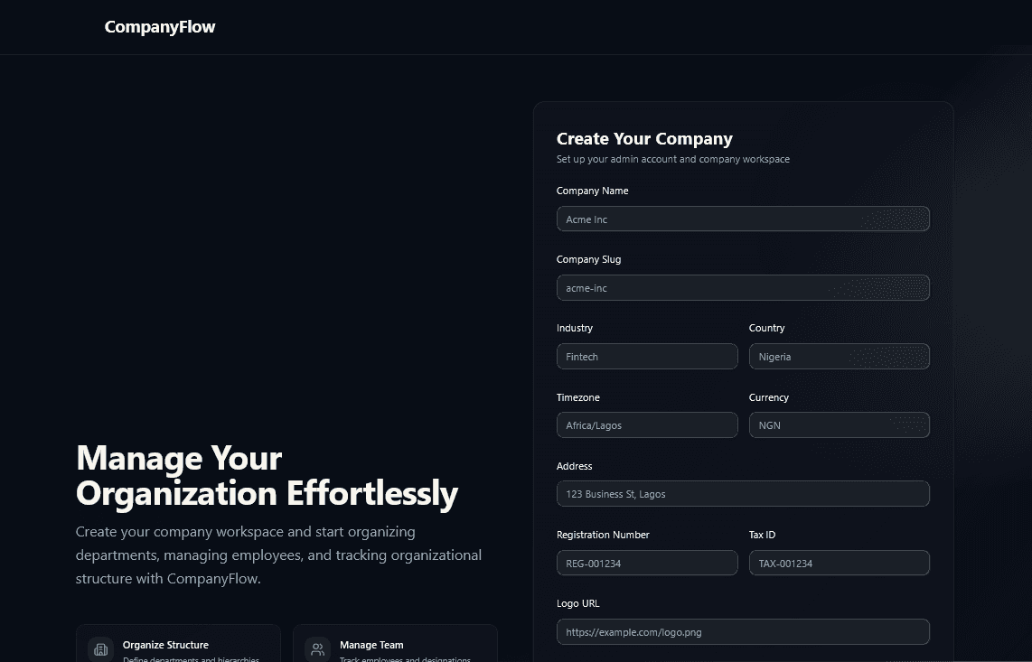The width and height of the screenshot is (1032, 662).
Task: Click the Logo URL label text
Action: click(x=577, y=603)
